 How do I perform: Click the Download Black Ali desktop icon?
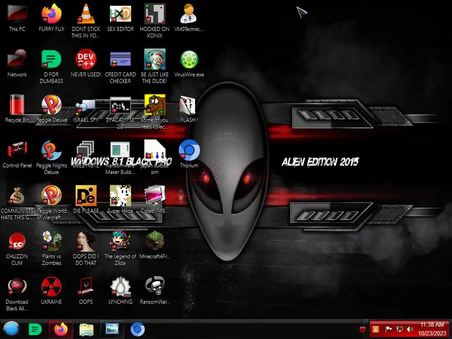coord(17,294)
